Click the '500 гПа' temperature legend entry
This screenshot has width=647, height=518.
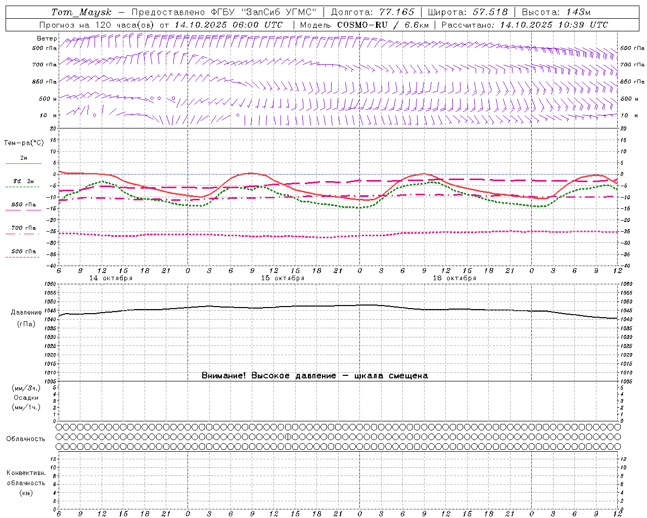(x=24, y=251)
